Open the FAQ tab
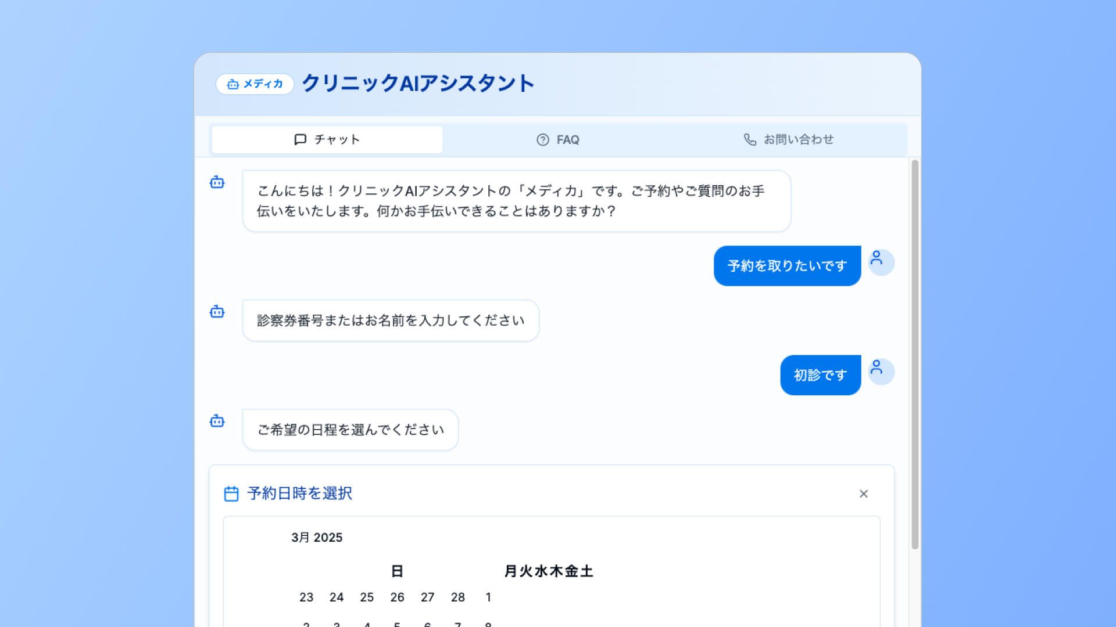 pos(558,139)
